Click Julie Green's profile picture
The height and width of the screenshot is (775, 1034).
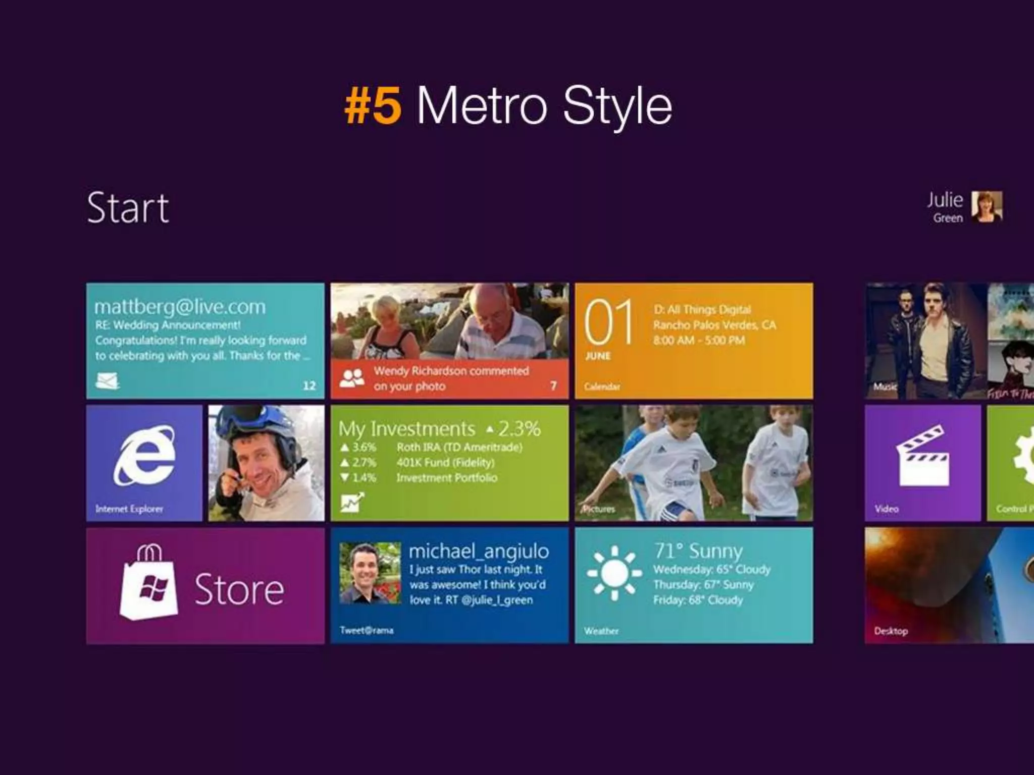tap(987, 206)
